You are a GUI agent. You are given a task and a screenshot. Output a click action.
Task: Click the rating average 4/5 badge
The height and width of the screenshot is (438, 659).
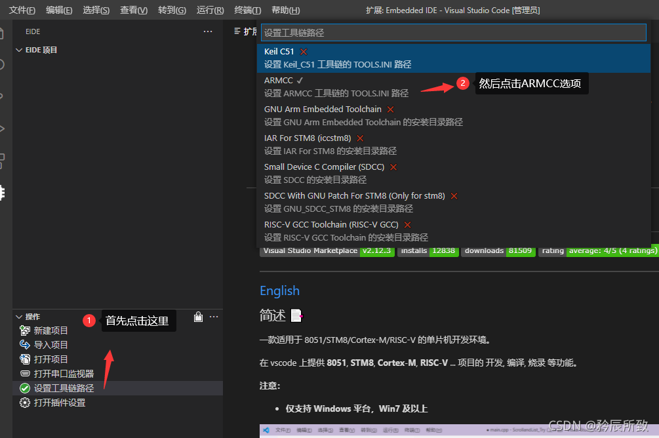(599, 251)
